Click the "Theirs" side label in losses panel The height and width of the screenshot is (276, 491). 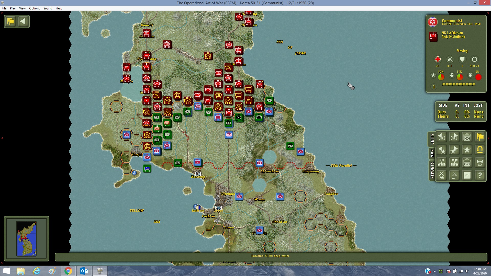pos(443,117)
